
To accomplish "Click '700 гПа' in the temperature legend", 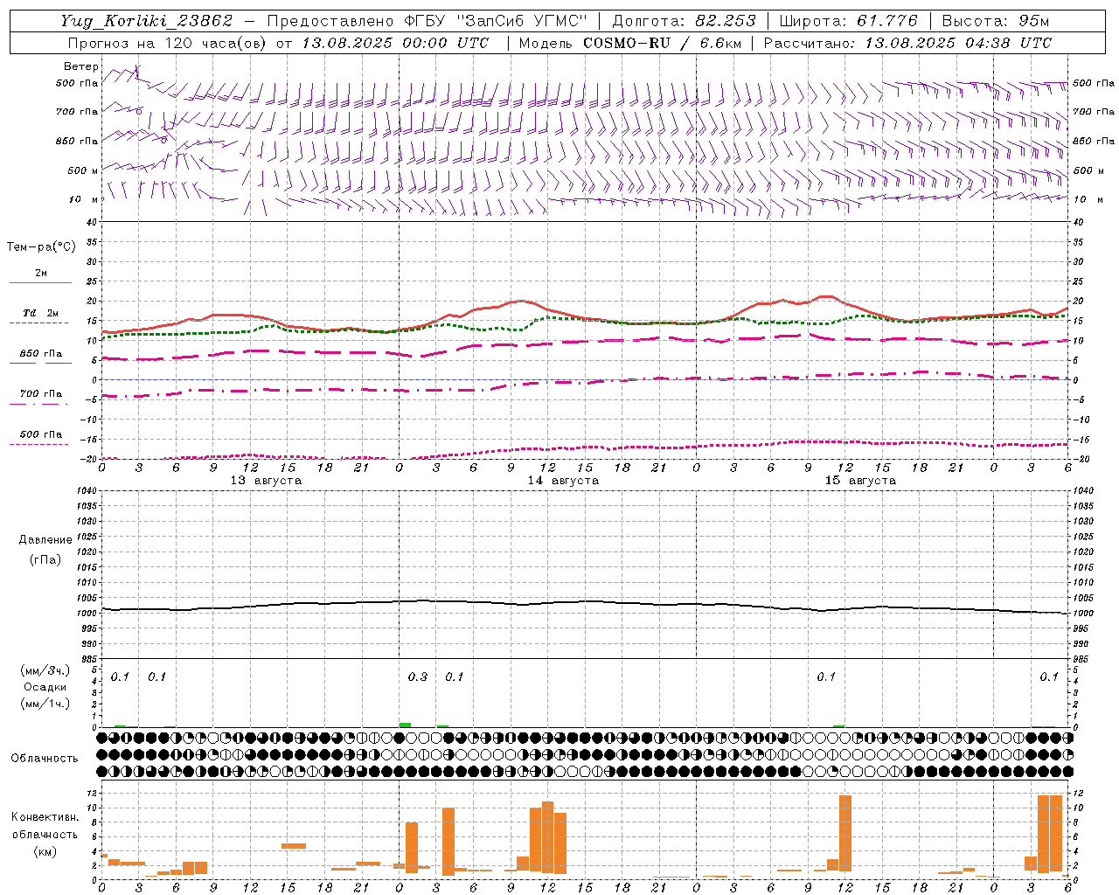I will [41, 394].
